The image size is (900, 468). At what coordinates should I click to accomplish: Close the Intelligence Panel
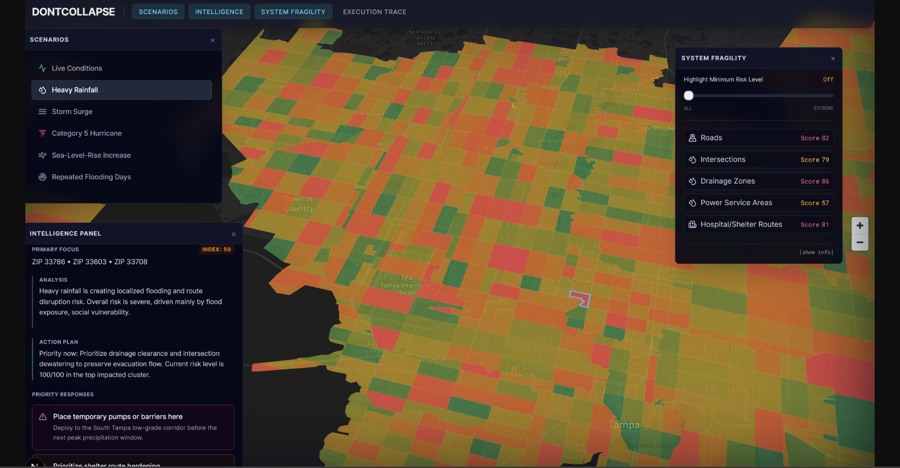pos(234,234)
